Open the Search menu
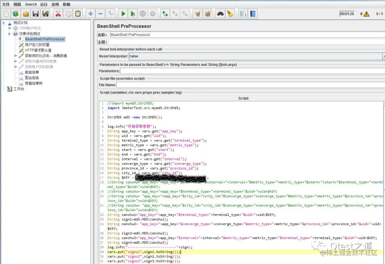 pos(31,4)
